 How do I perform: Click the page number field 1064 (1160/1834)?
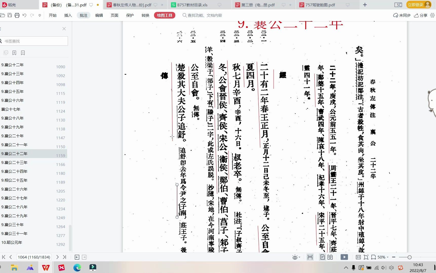[34, 257]
